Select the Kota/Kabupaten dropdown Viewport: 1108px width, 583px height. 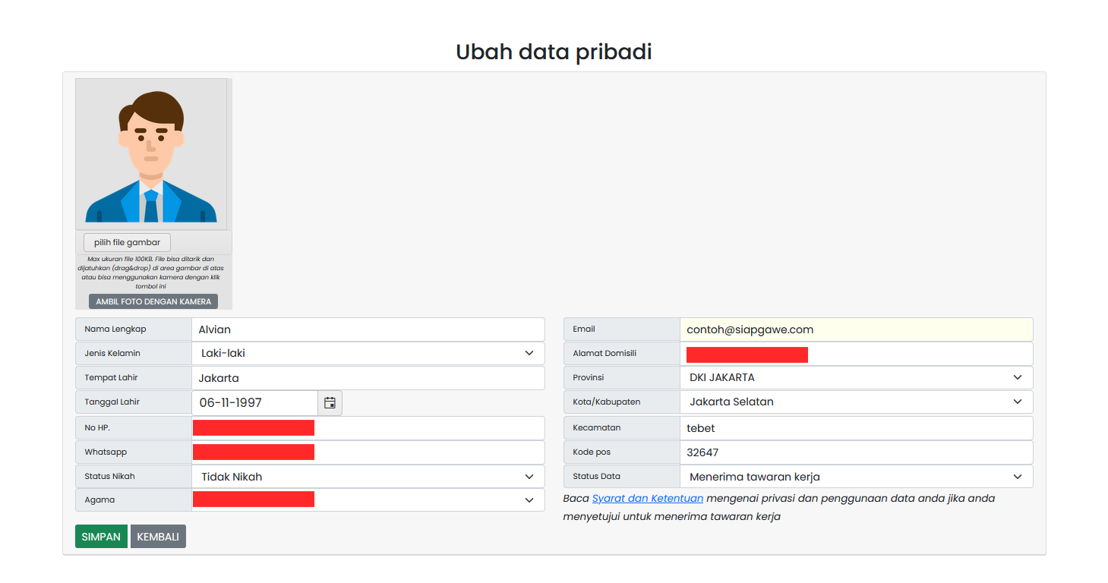pyautogui.click(x=857, y=402)
